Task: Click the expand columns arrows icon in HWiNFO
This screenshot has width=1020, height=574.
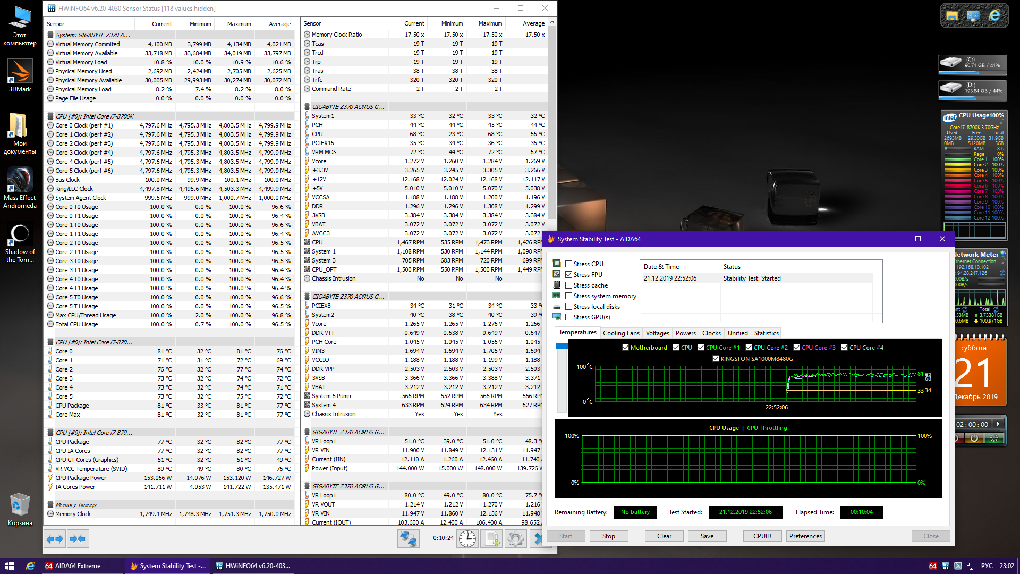Action: point(55,539)
